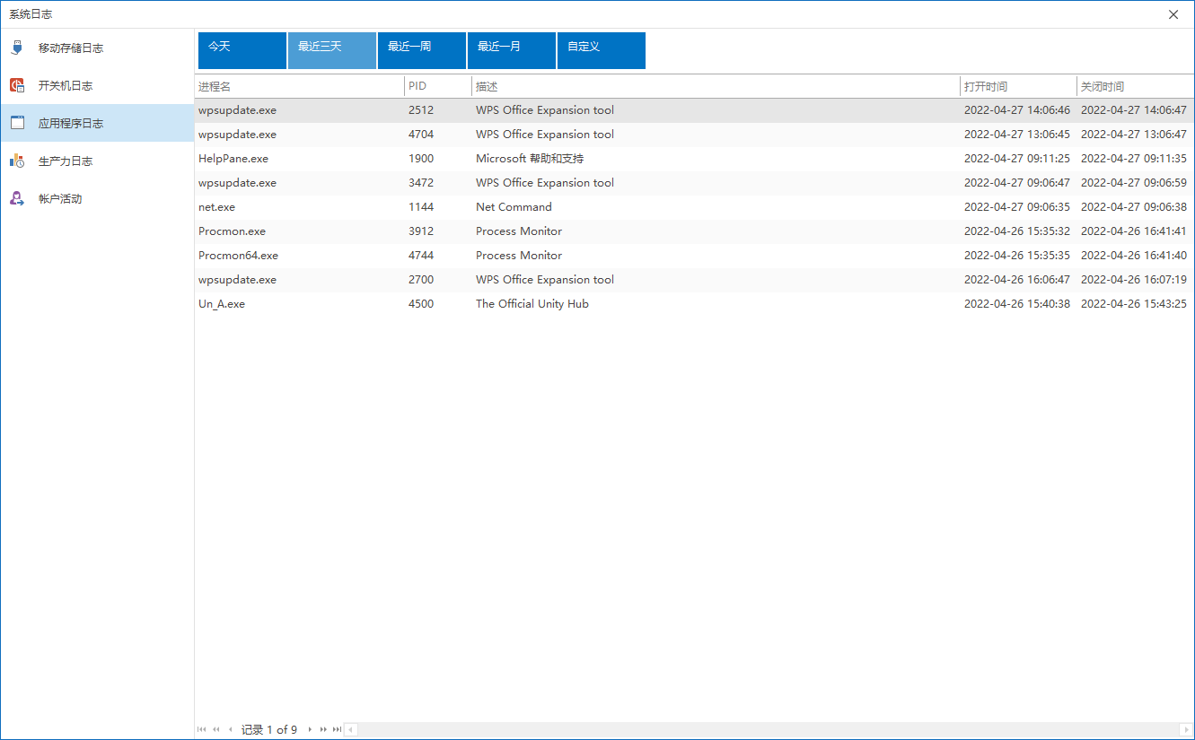The width and height of the screenshot is (1195, 740).
Task: Sort by 进程名 column header
Action: 300,86
